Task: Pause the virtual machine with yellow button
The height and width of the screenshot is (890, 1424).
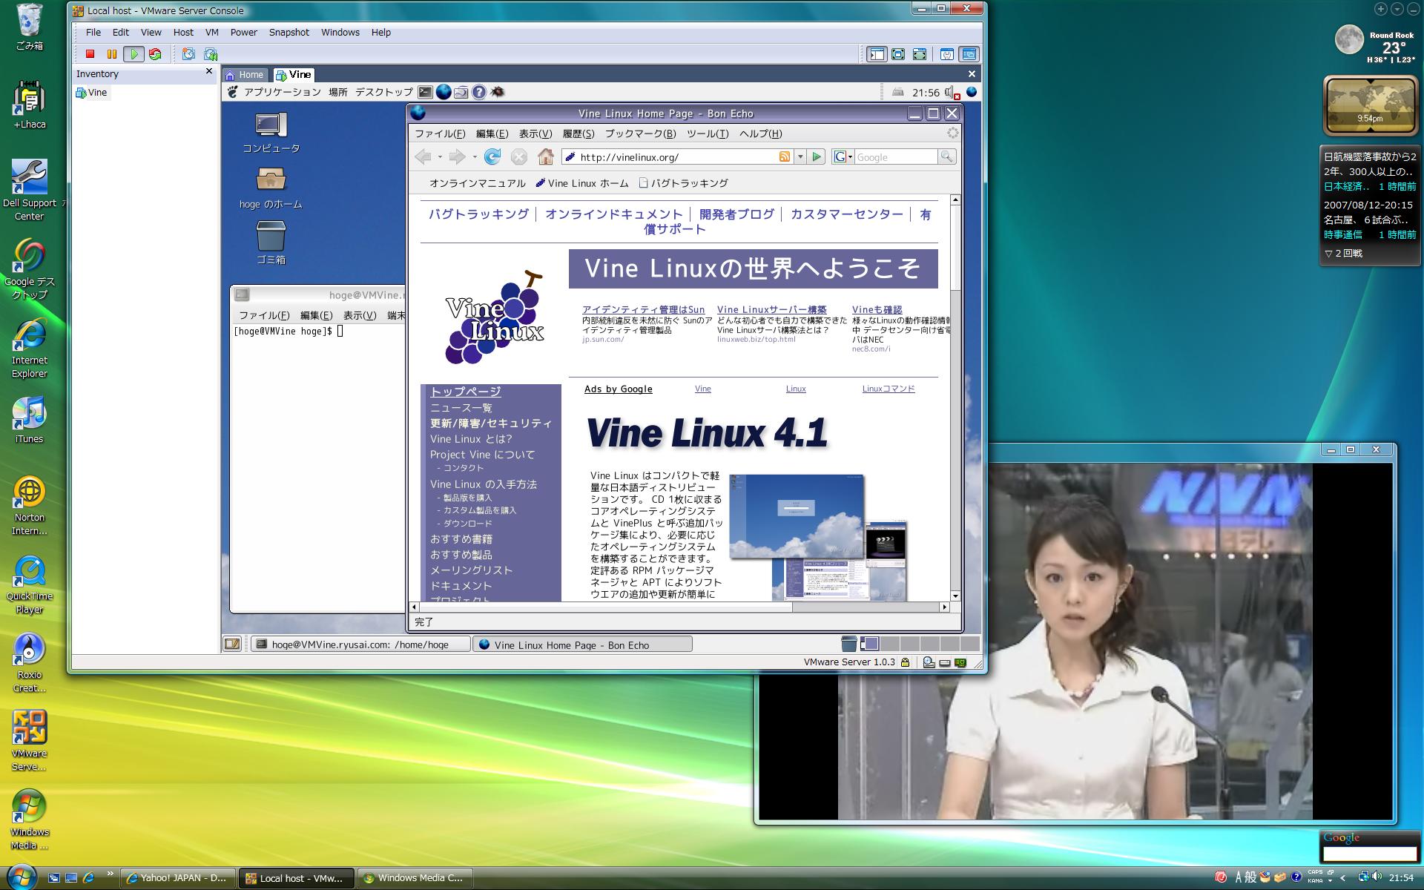Action: click(111, 54)
